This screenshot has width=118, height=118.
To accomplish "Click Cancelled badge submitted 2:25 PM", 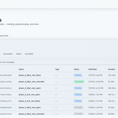I will 79,107.
